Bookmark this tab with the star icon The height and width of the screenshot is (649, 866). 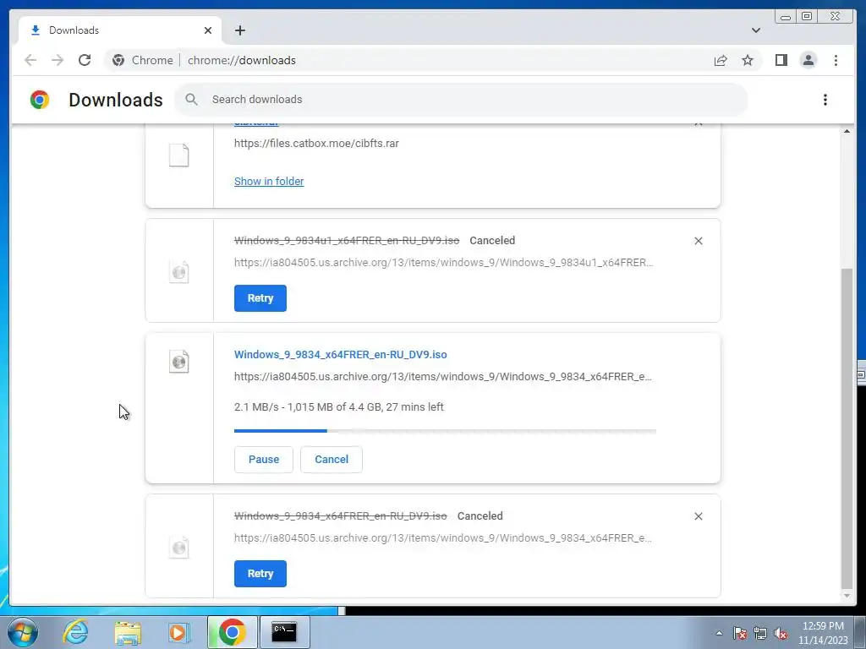[x=748, y=60]
